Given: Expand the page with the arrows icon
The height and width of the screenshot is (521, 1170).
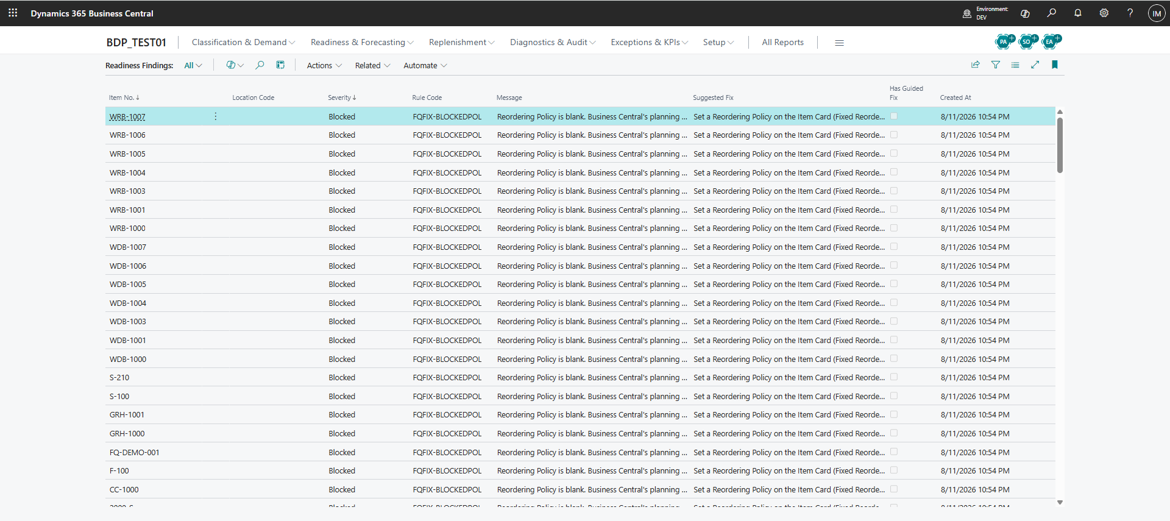Looking at the screenshot, I should point(1035,65).
